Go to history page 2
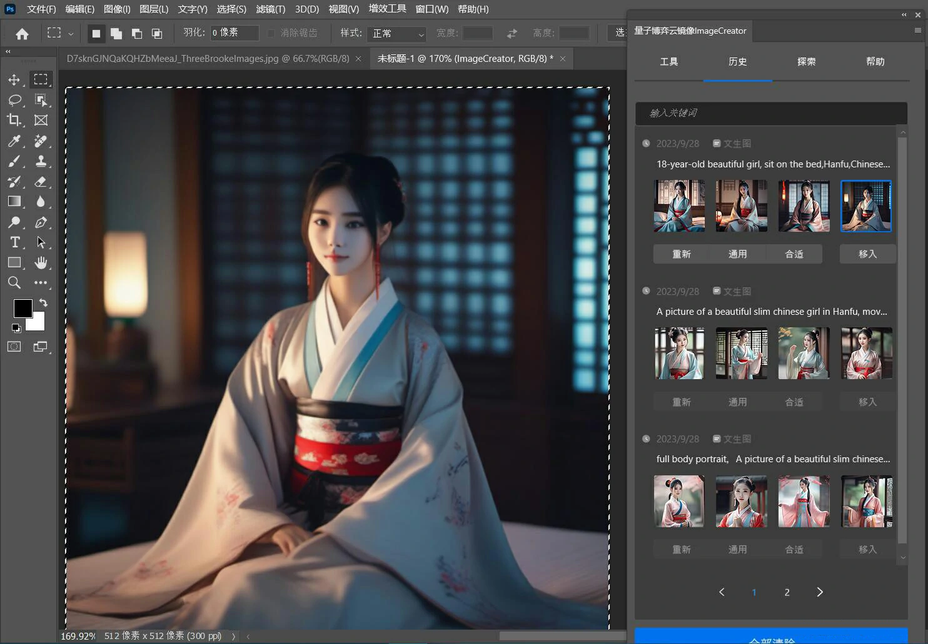The height and width of the screenshot is (644, 928). [787, 592]
